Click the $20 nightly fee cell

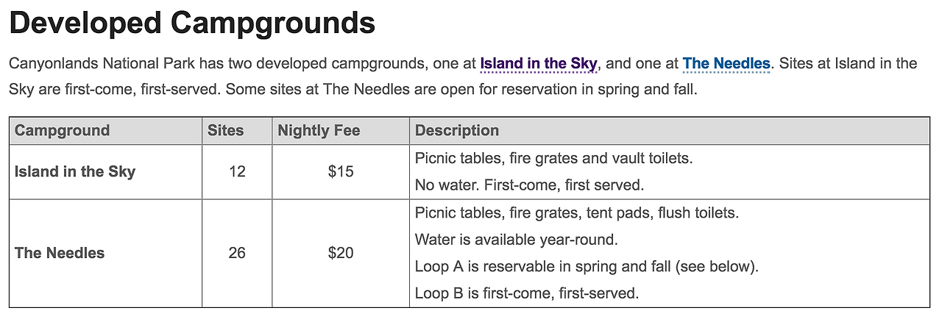(x=341, y=253)
